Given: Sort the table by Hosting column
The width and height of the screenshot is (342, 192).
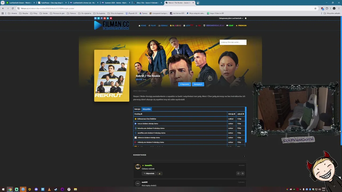Looking at the screenshot, I should [x=138, y=114].
